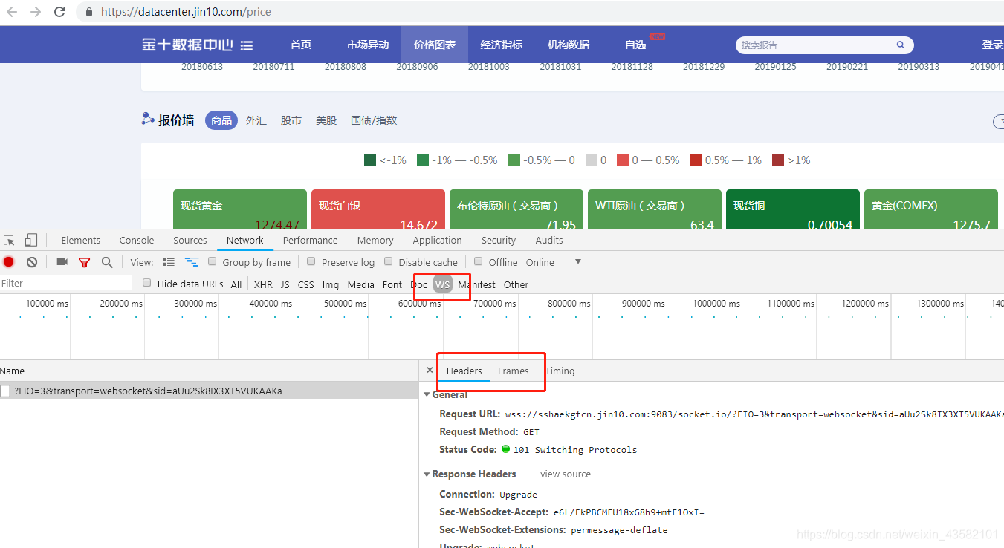Check the Disable cache option
Viewport: 1004px width, 548px height.
coord(388,261)
